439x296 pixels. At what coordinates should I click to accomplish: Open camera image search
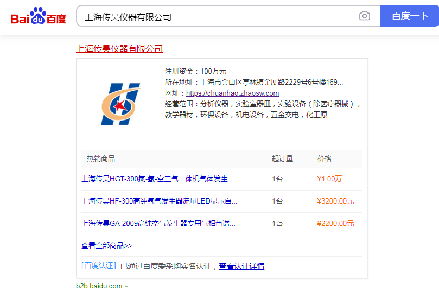364,16
